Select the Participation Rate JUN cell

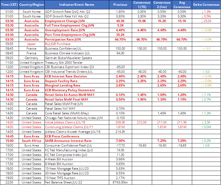click(77, 39)
